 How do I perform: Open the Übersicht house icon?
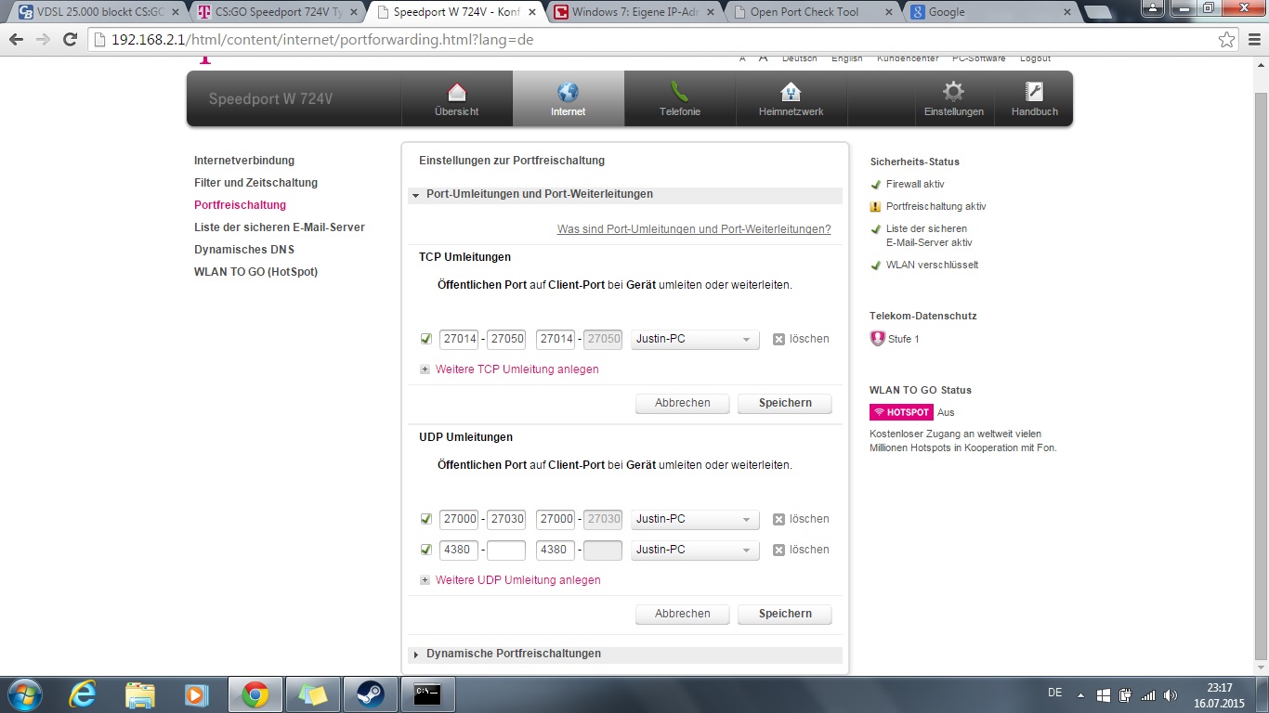click(x=456, y=92)
